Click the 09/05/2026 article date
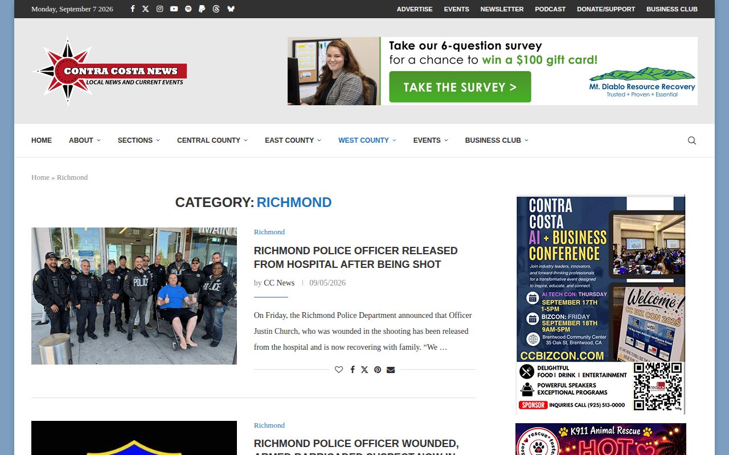The image size is (729, 455). (327, 283)
